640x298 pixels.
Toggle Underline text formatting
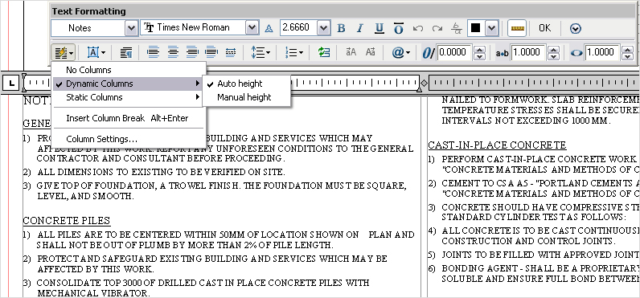[379, 28]
